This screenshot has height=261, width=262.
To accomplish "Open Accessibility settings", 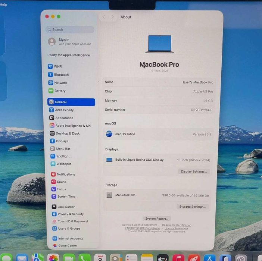I will tap(61, 110).
